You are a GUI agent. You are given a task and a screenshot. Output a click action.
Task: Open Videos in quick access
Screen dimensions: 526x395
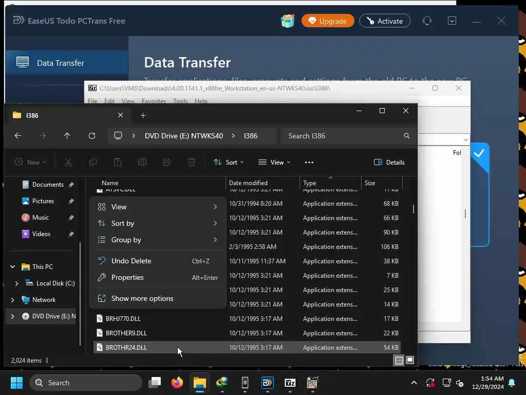41,234
